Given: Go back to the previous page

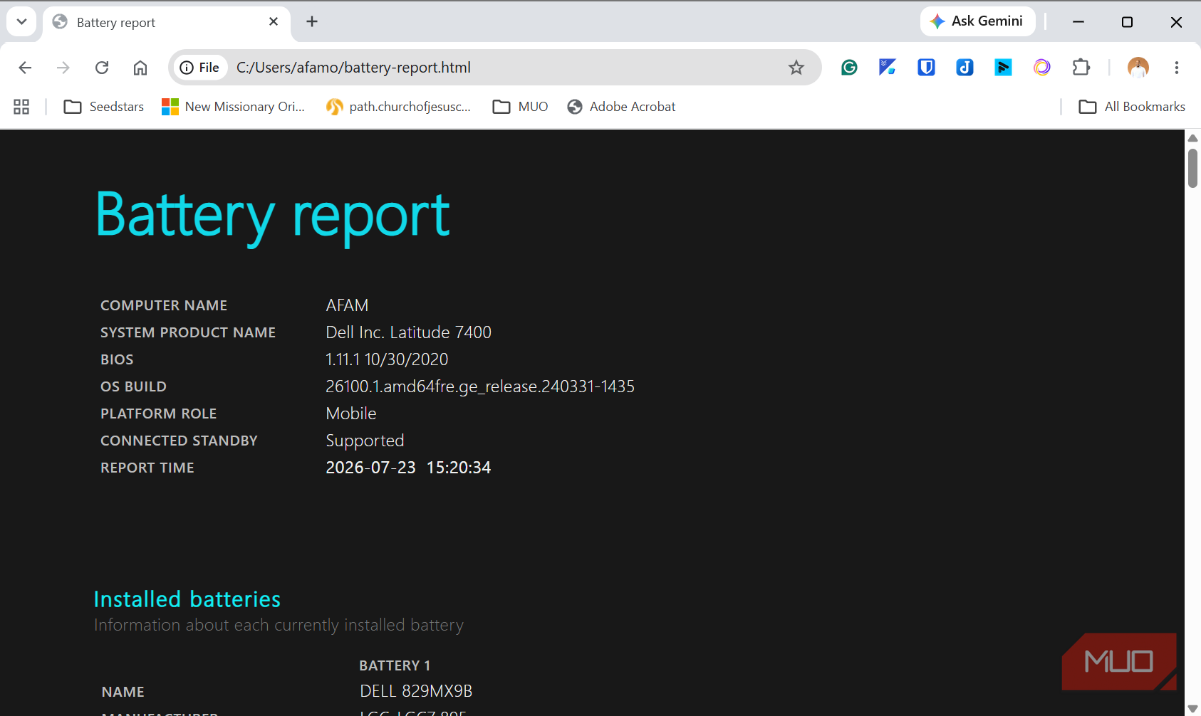Looking at the screenshot, I should [x=25, y=68].
